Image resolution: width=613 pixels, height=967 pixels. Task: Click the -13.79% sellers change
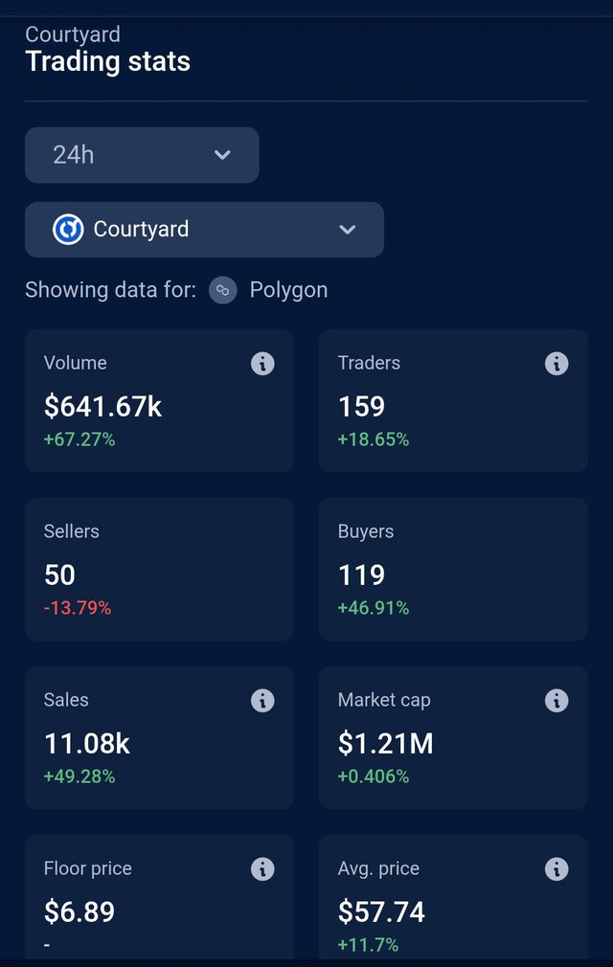point(78,608)
